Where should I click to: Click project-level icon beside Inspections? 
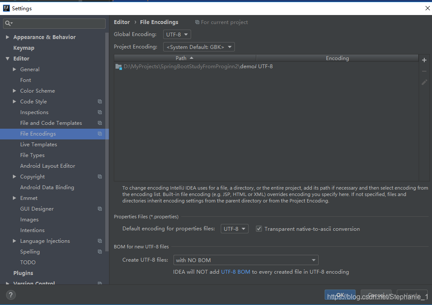100,112
